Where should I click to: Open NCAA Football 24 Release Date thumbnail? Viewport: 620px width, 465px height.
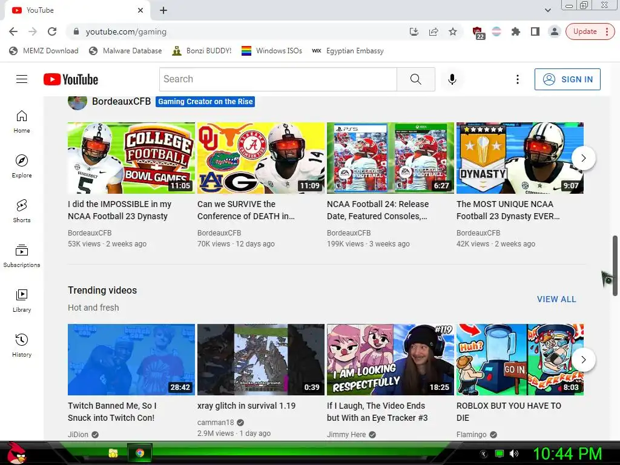(x=391, y=158)
